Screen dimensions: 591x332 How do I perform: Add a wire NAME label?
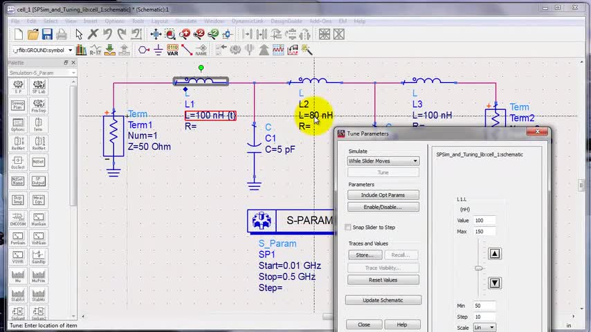(201, 50)
